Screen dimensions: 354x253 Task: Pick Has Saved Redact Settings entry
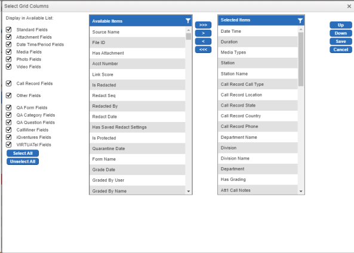(x=137, y=127)
